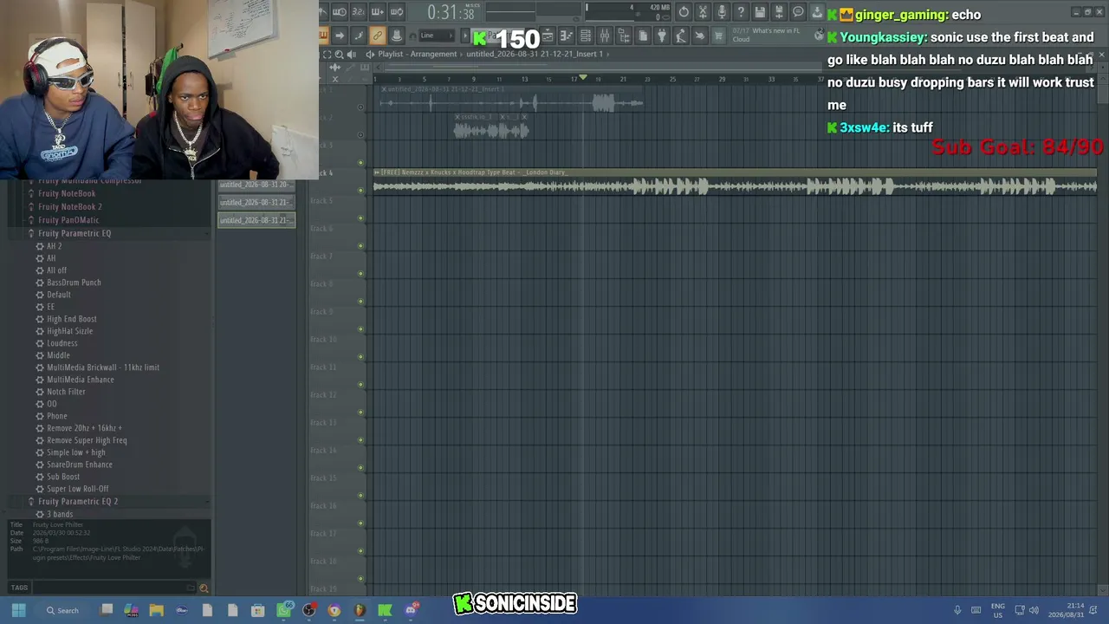The width and height of the screenshot is (1109, 624).
Task: Click the Playlist - Arrangement breadcrumb
Action: point(417,54)
